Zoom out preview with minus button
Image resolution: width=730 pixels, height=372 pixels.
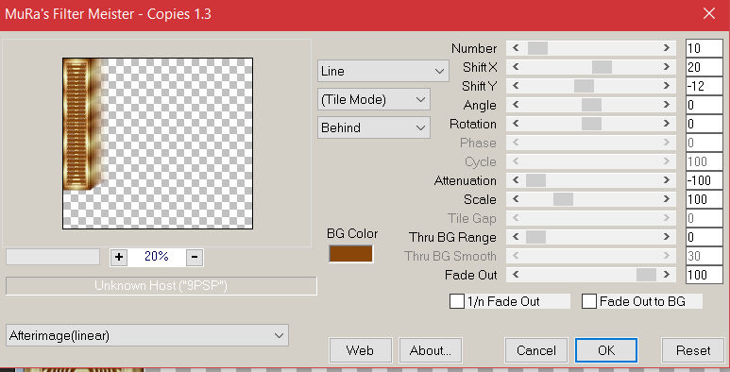pos(195,257)
